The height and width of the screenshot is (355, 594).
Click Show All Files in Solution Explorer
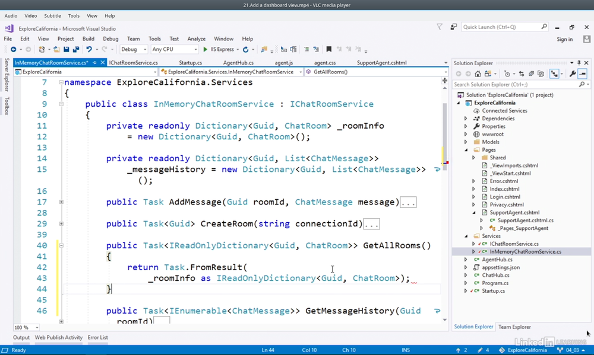tap(541, 73)
